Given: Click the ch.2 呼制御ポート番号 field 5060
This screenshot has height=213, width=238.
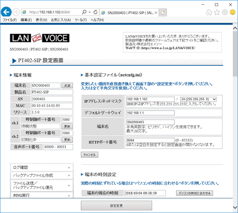Looking at the screenshot, I should pyautogui.click(x=67, y=133).
